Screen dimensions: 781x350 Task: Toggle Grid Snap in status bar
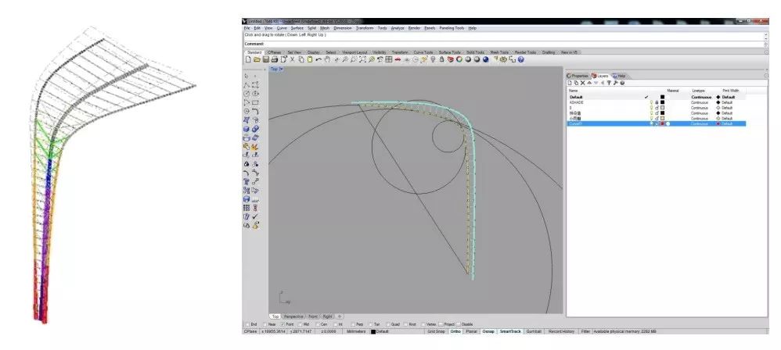[x=435, y=331]
